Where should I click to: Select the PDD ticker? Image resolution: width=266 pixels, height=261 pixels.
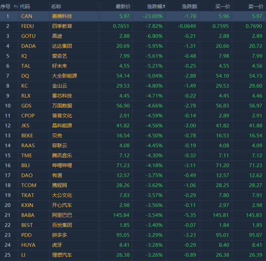(x=26, y=235)
